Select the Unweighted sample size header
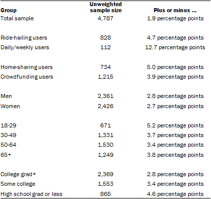This screenshot has width=211, height=199. (106, 7)
